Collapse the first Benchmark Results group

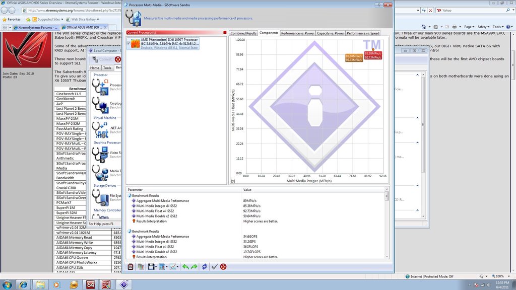130,196
